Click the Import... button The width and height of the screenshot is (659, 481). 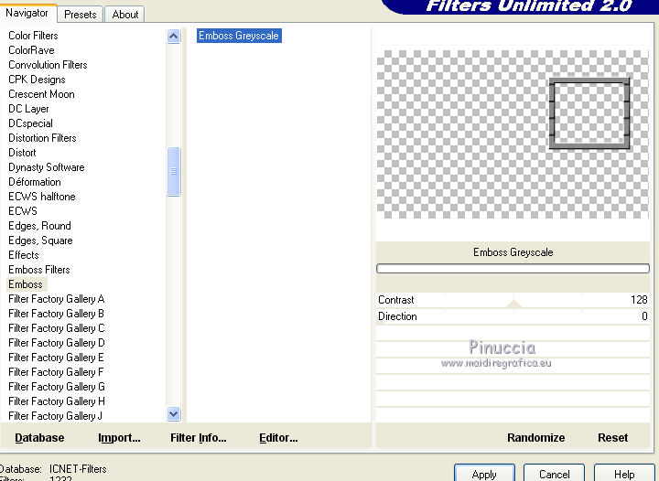pyautogui.click(x=119, y=438)
